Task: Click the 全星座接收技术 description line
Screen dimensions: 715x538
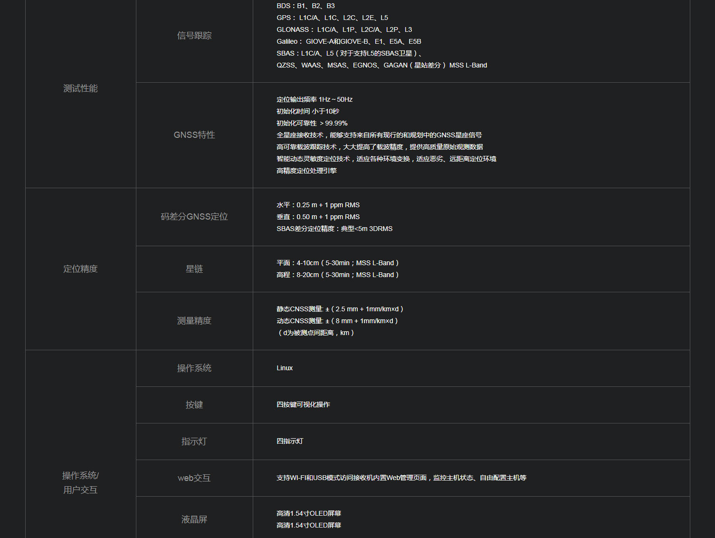Action: (x=379, y=135)
